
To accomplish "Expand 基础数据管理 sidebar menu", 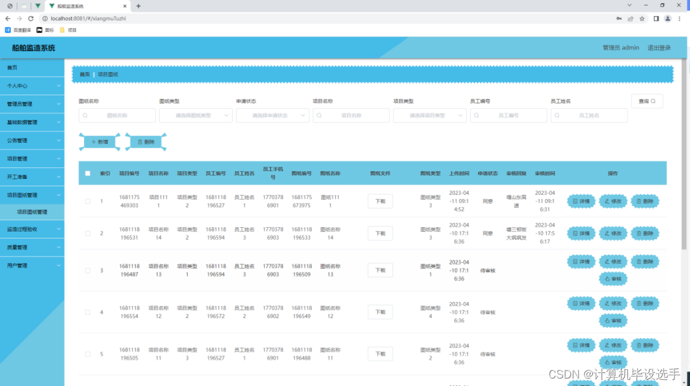I will [32, 122].
